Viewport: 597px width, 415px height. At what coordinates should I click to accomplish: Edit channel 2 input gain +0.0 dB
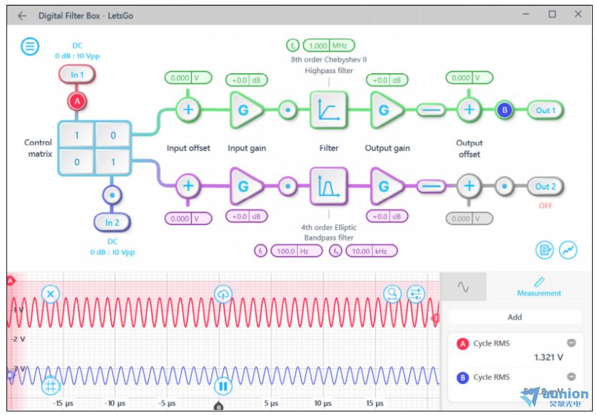[246, 216]
